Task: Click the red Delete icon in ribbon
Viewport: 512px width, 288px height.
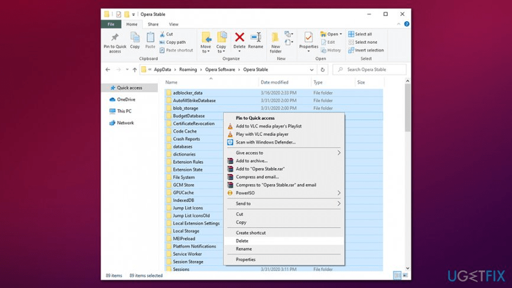Action: (x=239, y=40)
